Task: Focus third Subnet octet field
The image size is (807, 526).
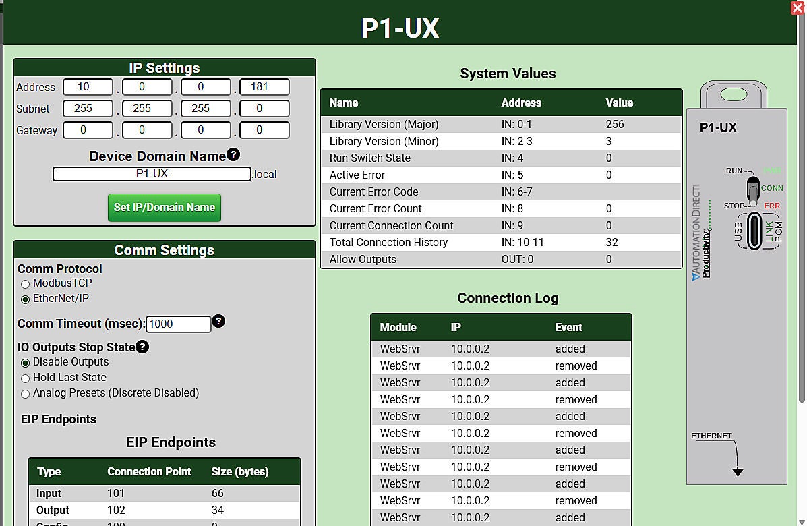Action: pyautogui.click(x=206, y=109)
